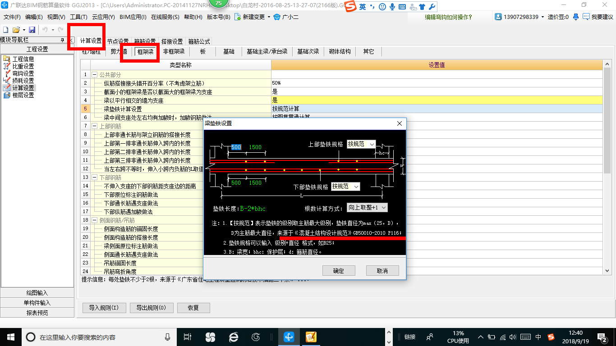Click the 广小二 assistant icon

coord(277,17)
